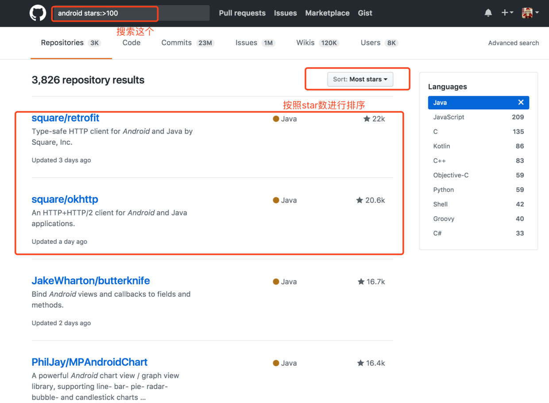The width and height of the screenshot is (549, 403).
Task: Filter results by Objective-C language
Action: click(479, 175)
